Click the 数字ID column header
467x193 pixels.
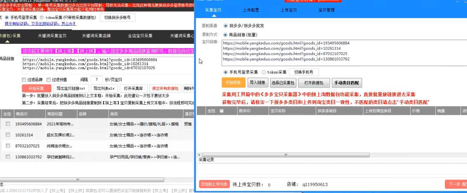pos(252,111)
